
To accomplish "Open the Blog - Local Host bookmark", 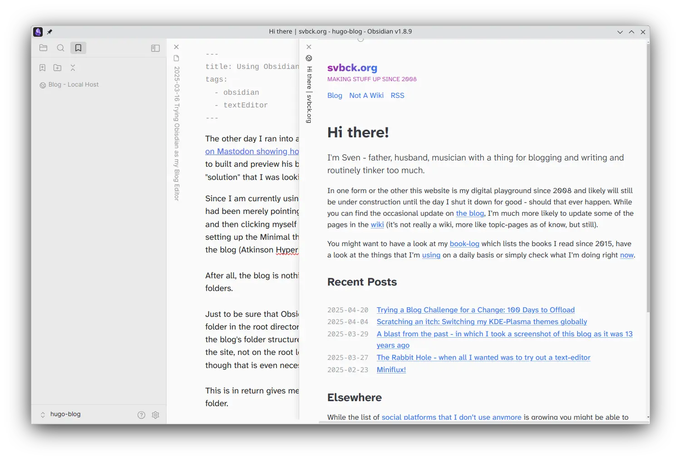I will pos(69,85).
